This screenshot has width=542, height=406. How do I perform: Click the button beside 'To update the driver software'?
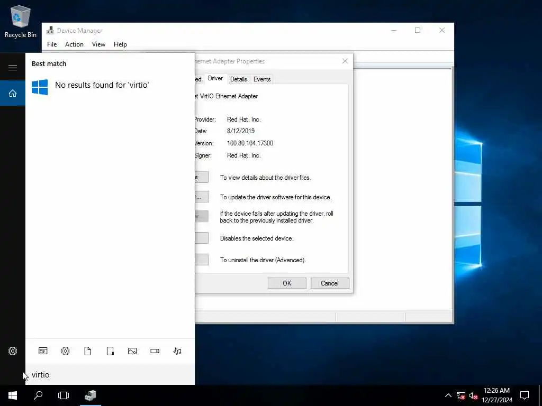(x=202, y=197)
